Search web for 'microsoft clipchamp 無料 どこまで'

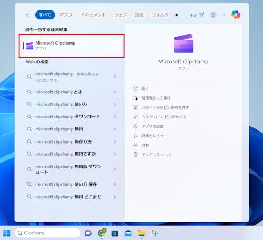68,197
